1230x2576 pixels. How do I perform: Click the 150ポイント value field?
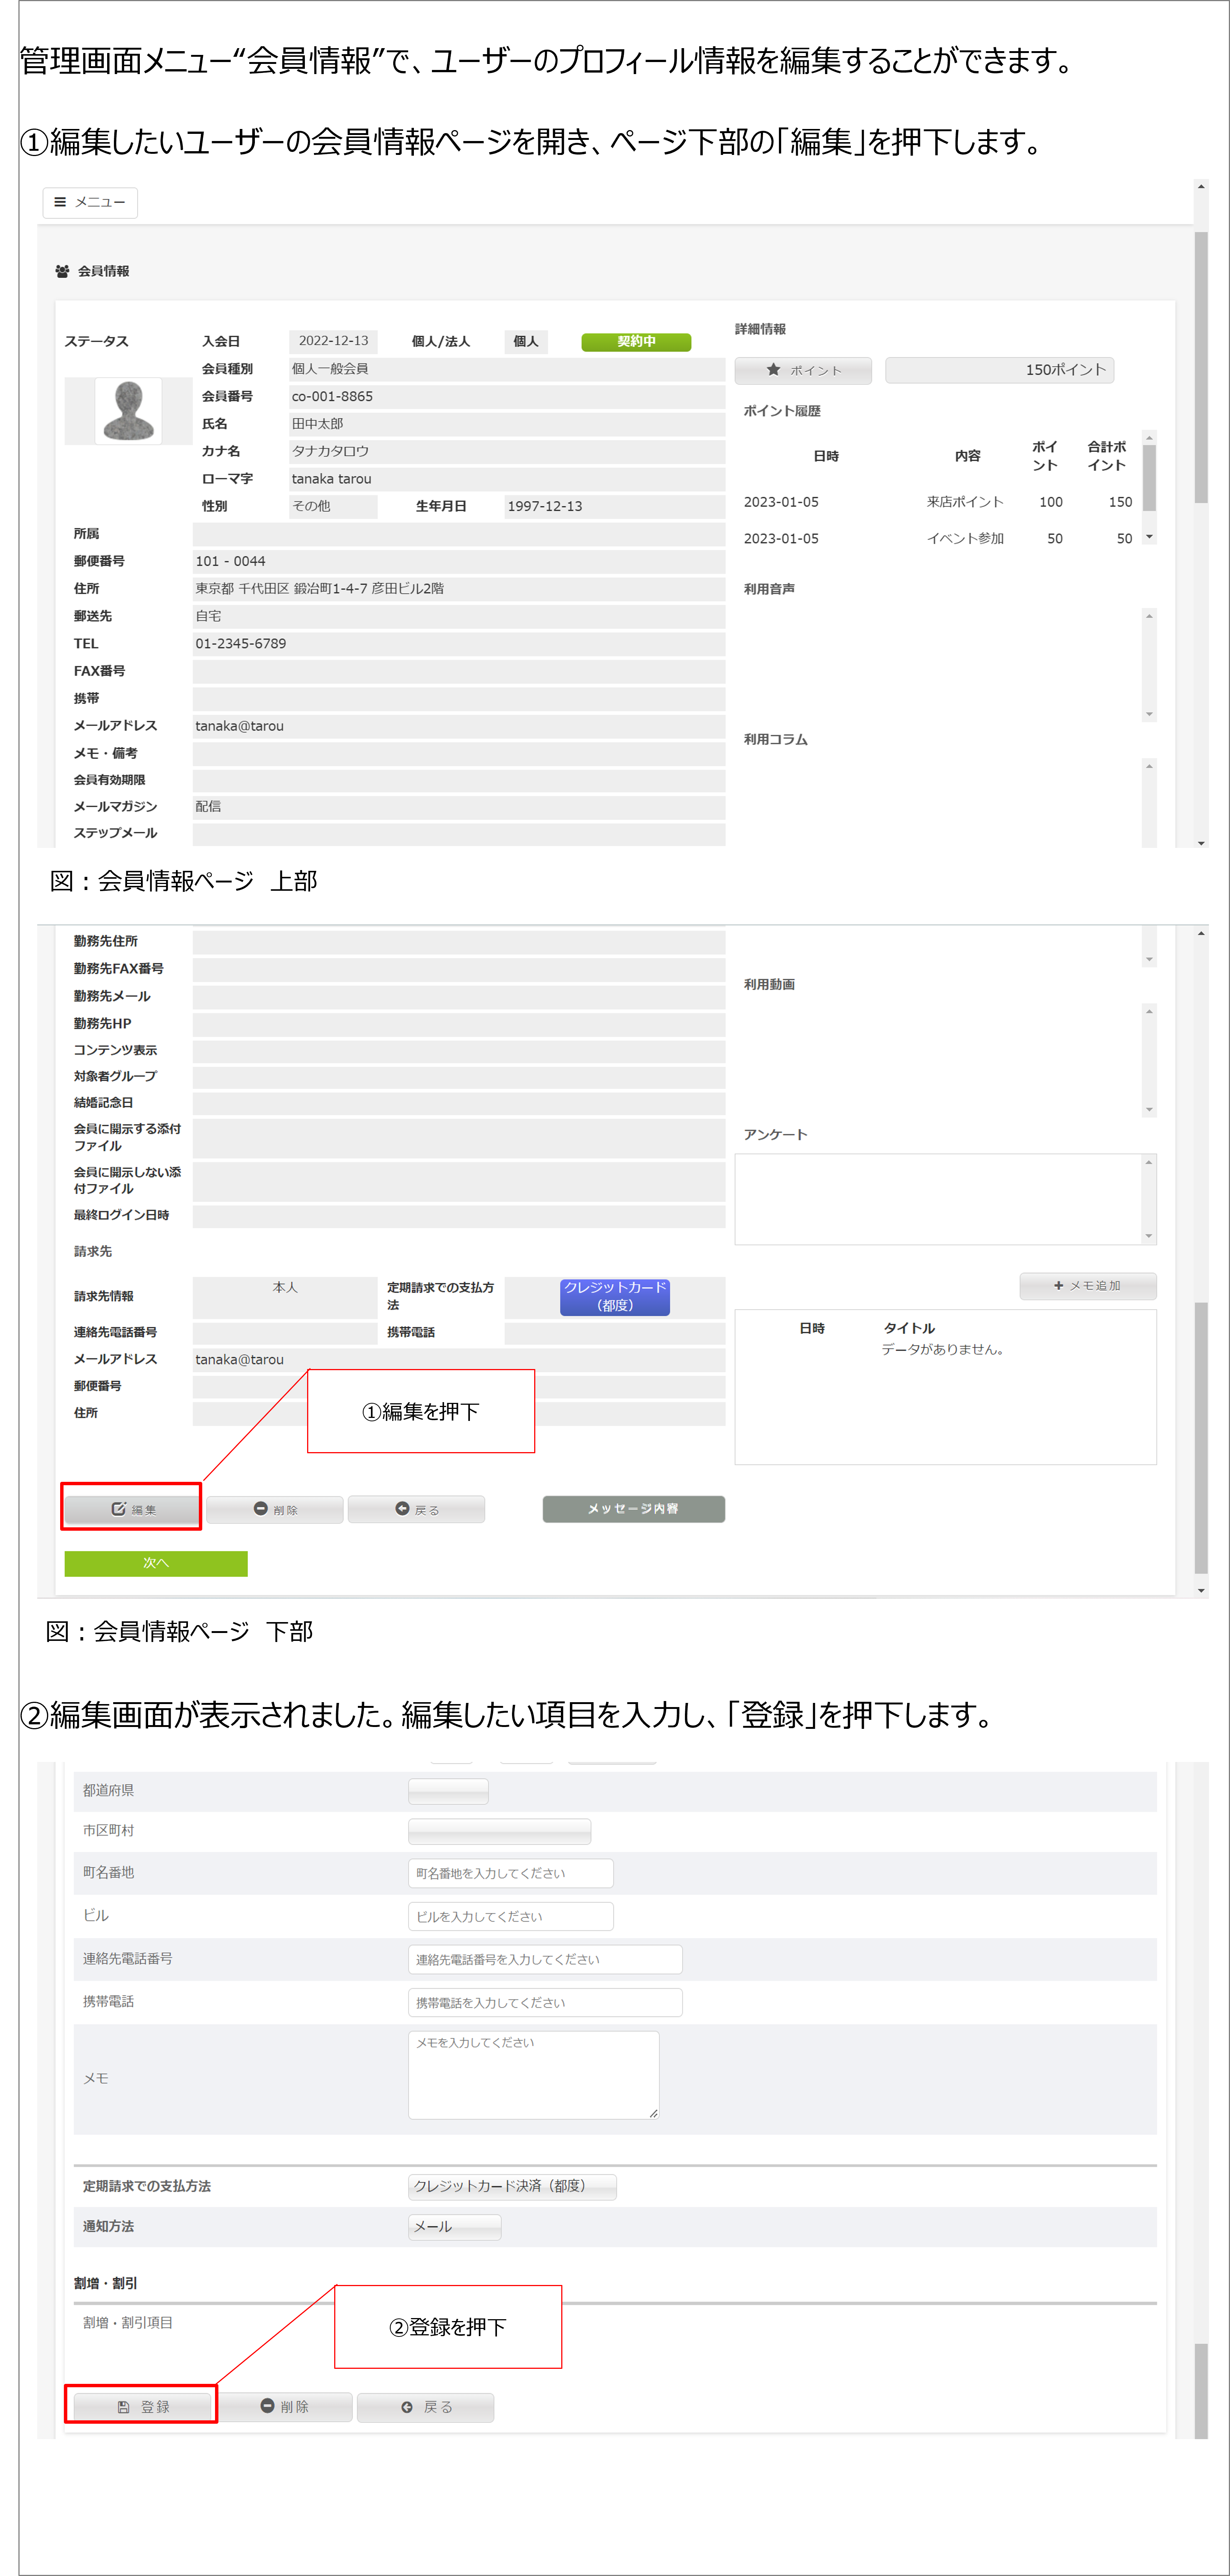tap(1000, 370)
